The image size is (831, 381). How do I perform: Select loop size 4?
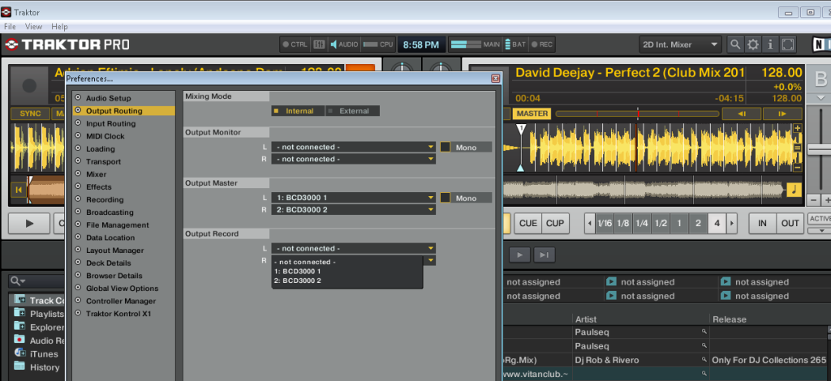click(x=717, y=223)
